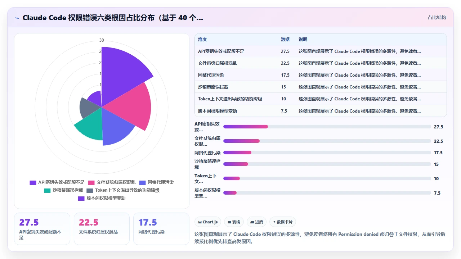Click the 表格 tag chip
Image resolution: width=461 pixels, height=259 pixels.
(x=234, y=222)
